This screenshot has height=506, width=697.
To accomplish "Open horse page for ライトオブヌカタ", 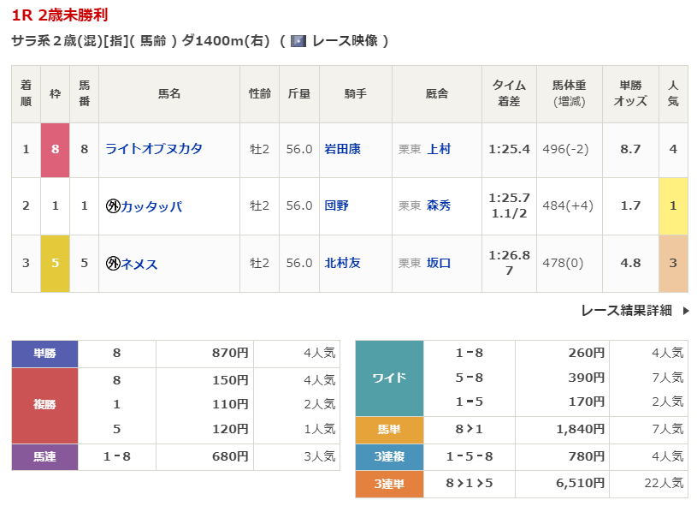I will 154,149.
